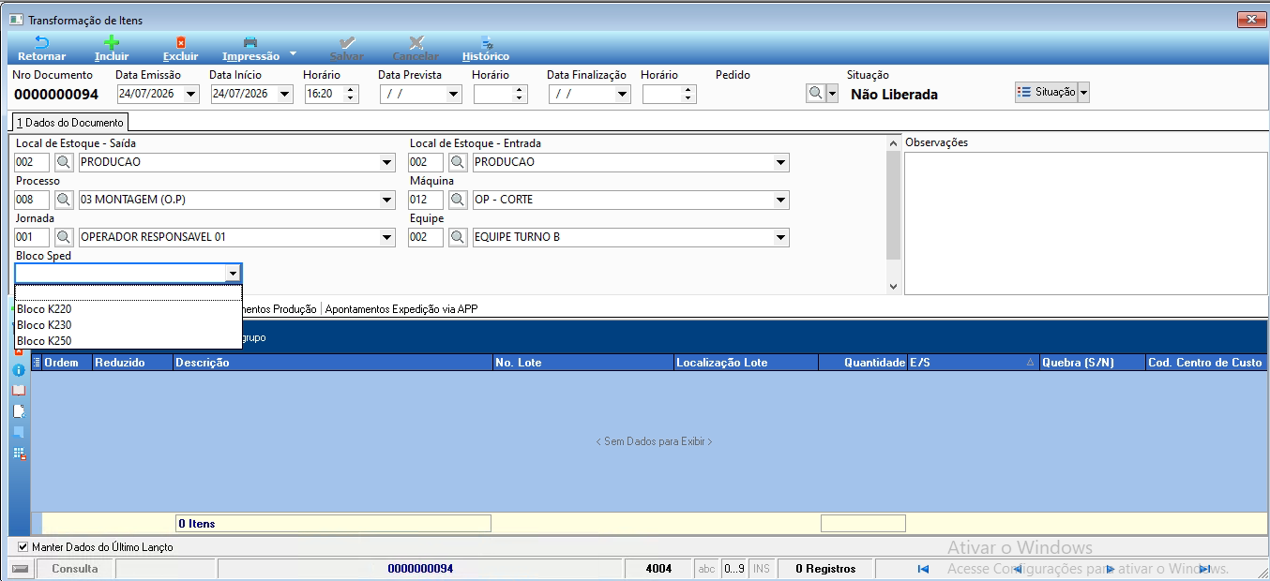Sort grid by No. Lote column
This screenshot has width=1270, height=581.
click(583, 362)
